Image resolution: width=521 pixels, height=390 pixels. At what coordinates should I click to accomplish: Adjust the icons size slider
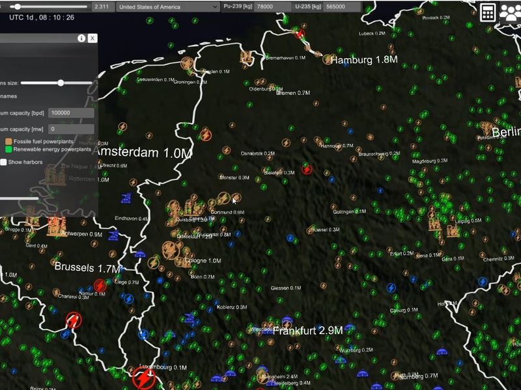(57, 83)
